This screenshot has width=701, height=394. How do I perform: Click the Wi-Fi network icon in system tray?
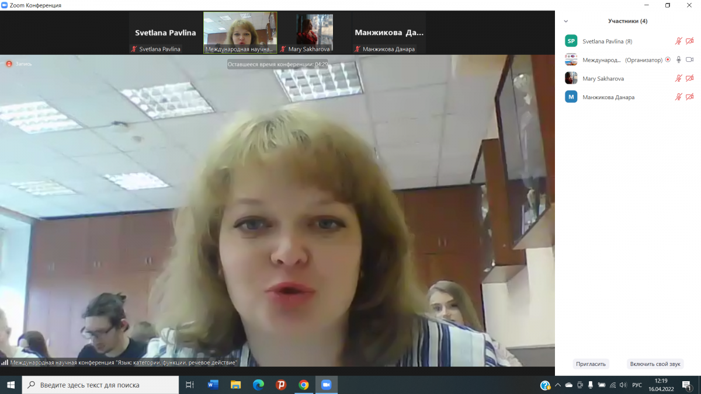tap(612, 385)
